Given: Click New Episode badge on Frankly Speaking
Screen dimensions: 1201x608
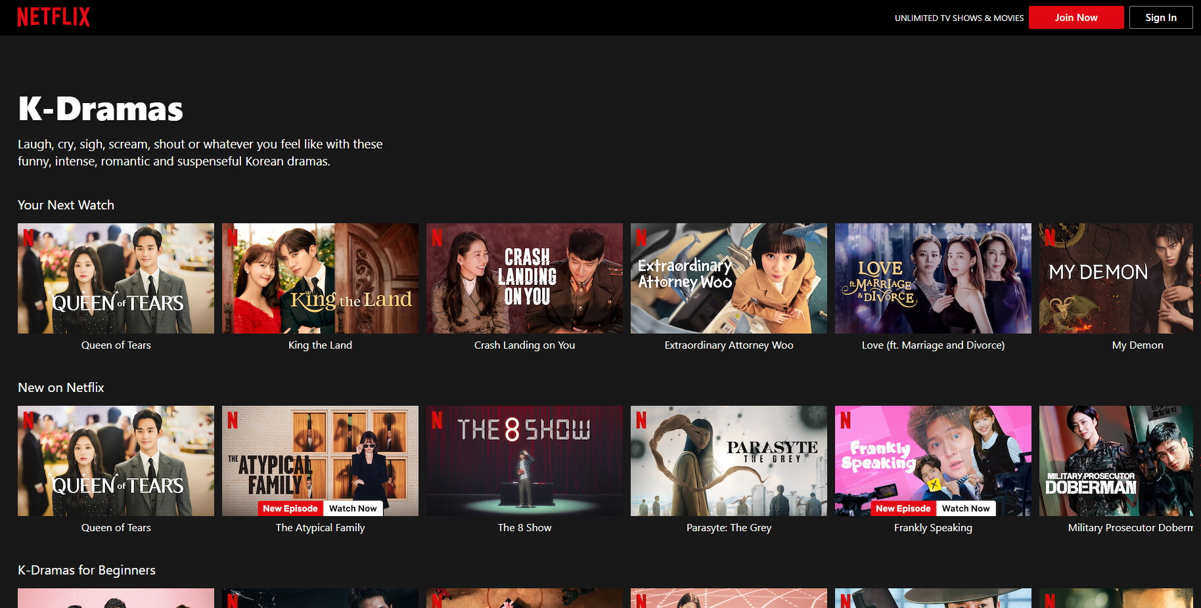Looking at the screenshot, I should coord(903,508).
